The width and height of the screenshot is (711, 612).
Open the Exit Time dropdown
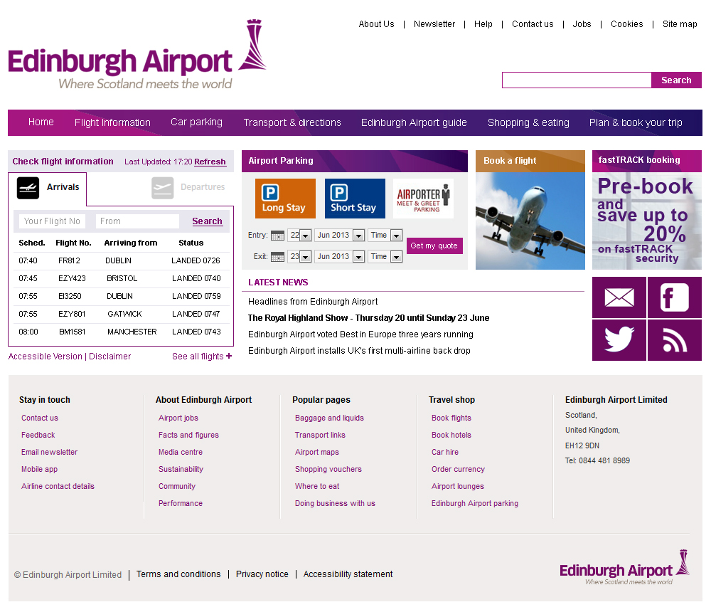tap(385, 256)
